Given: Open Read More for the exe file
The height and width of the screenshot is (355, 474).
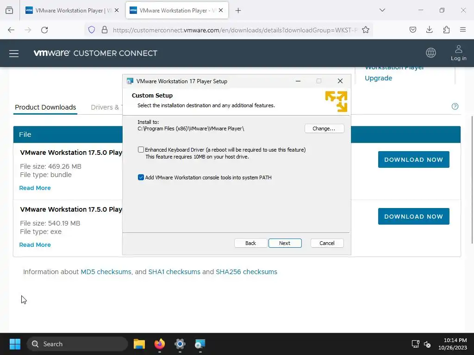Looking at the screenshot, I should (x=35, y=245).
